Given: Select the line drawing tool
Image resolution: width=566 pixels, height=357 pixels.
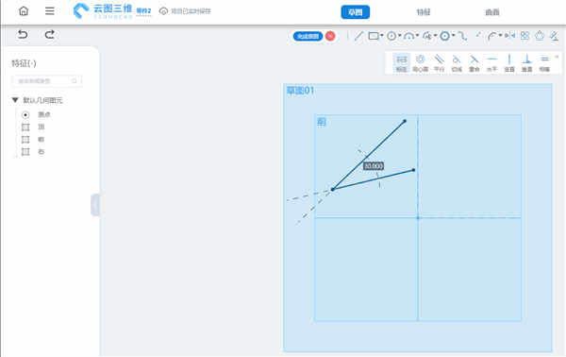Looking at the screenshot, I should point(358,36).
